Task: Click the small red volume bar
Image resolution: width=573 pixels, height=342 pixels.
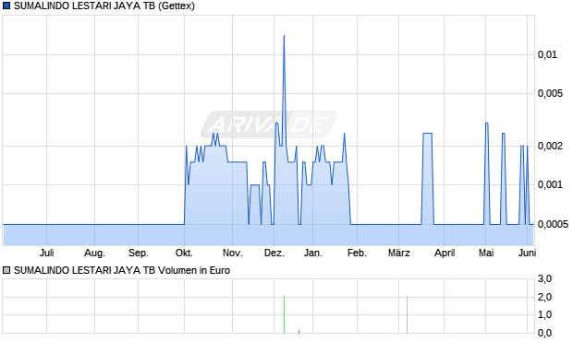Action: pos(299,332)
